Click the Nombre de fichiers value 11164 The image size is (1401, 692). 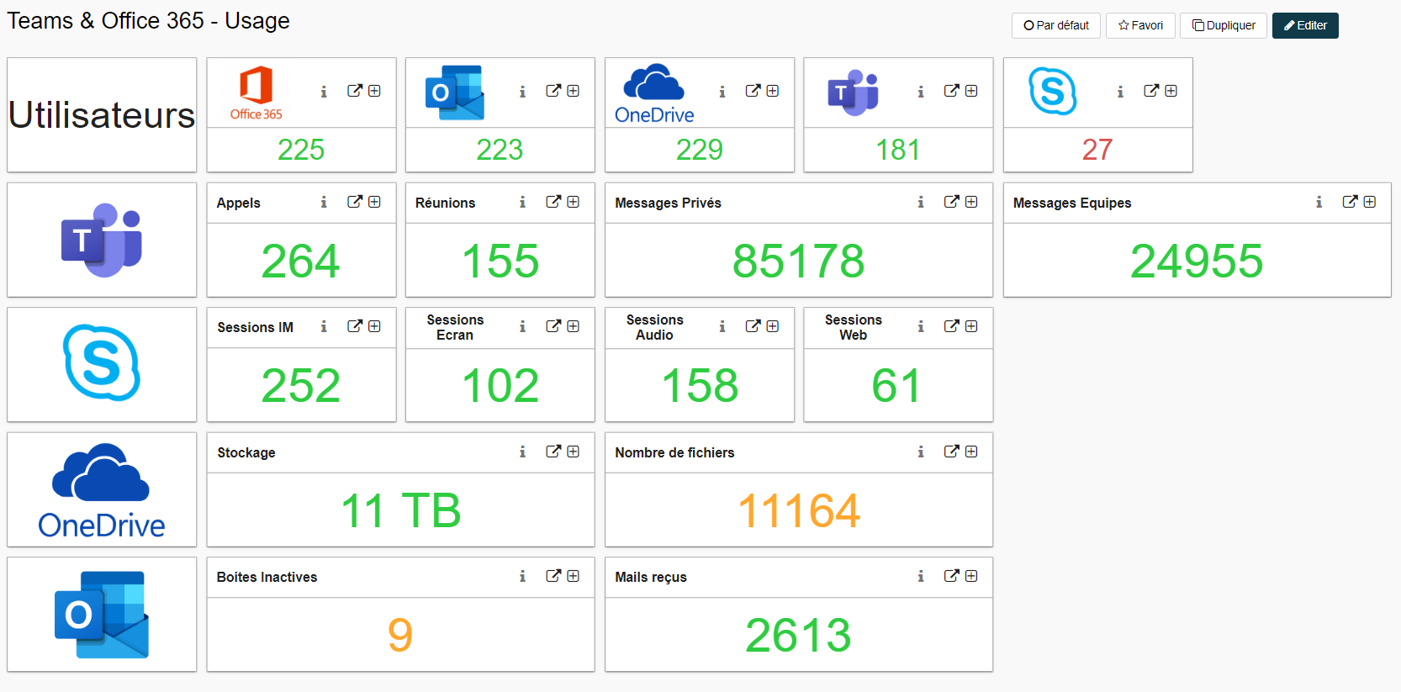coord(799,510)
